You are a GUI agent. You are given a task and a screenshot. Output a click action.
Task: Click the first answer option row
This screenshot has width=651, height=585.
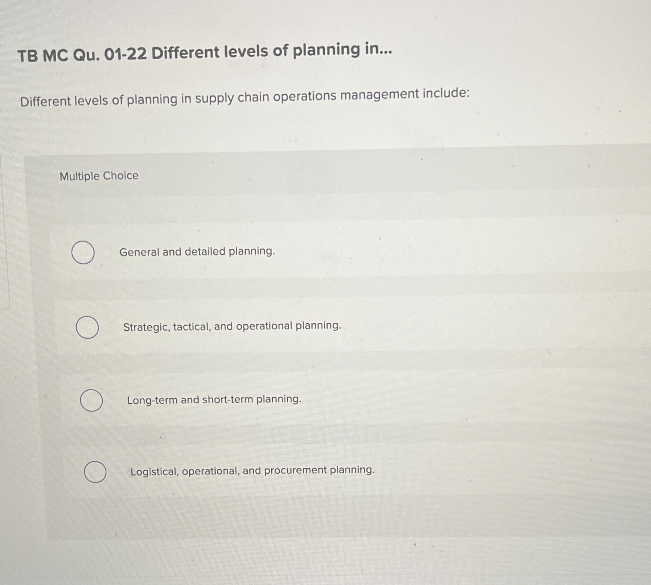click(x=295, y=252)
